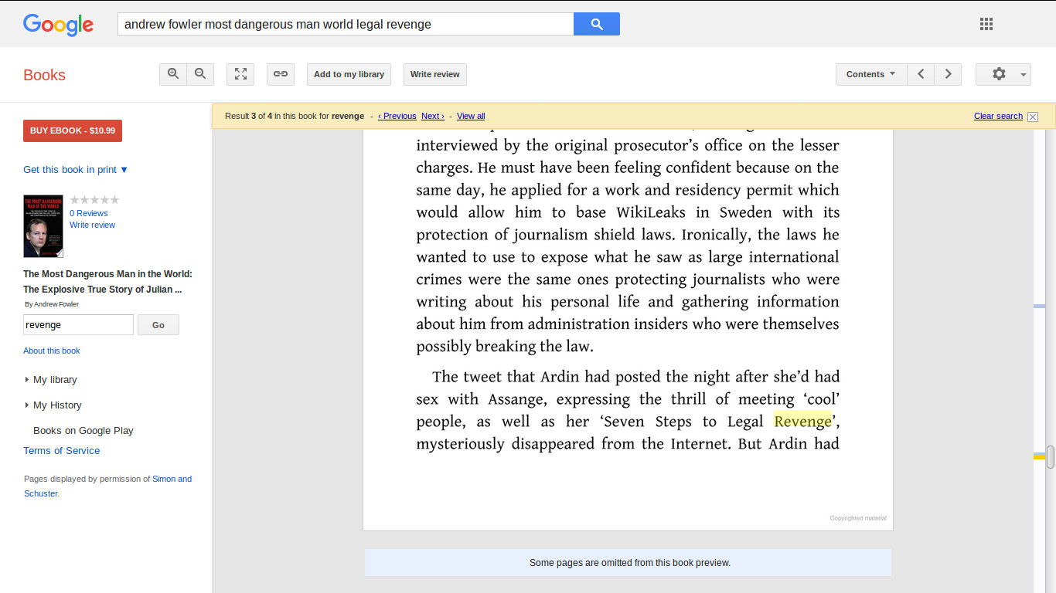Close the search results bar
The image size is (1056, 593).
pos(1033,117)
